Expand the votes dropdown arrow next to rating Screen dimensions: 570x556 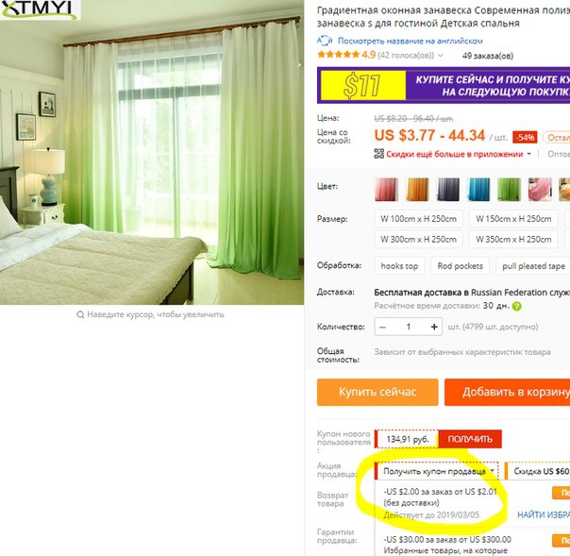(441, 56)
